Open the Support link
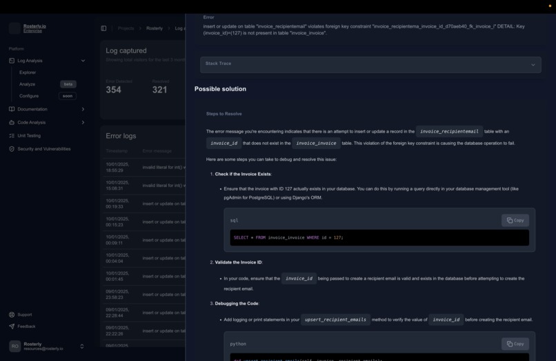This screenshot has height=361, width=556. click(x=25, y=315)
